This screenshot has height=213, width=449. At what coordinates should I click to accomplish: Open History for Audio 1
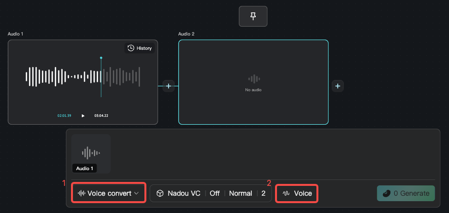pos(139,48)
